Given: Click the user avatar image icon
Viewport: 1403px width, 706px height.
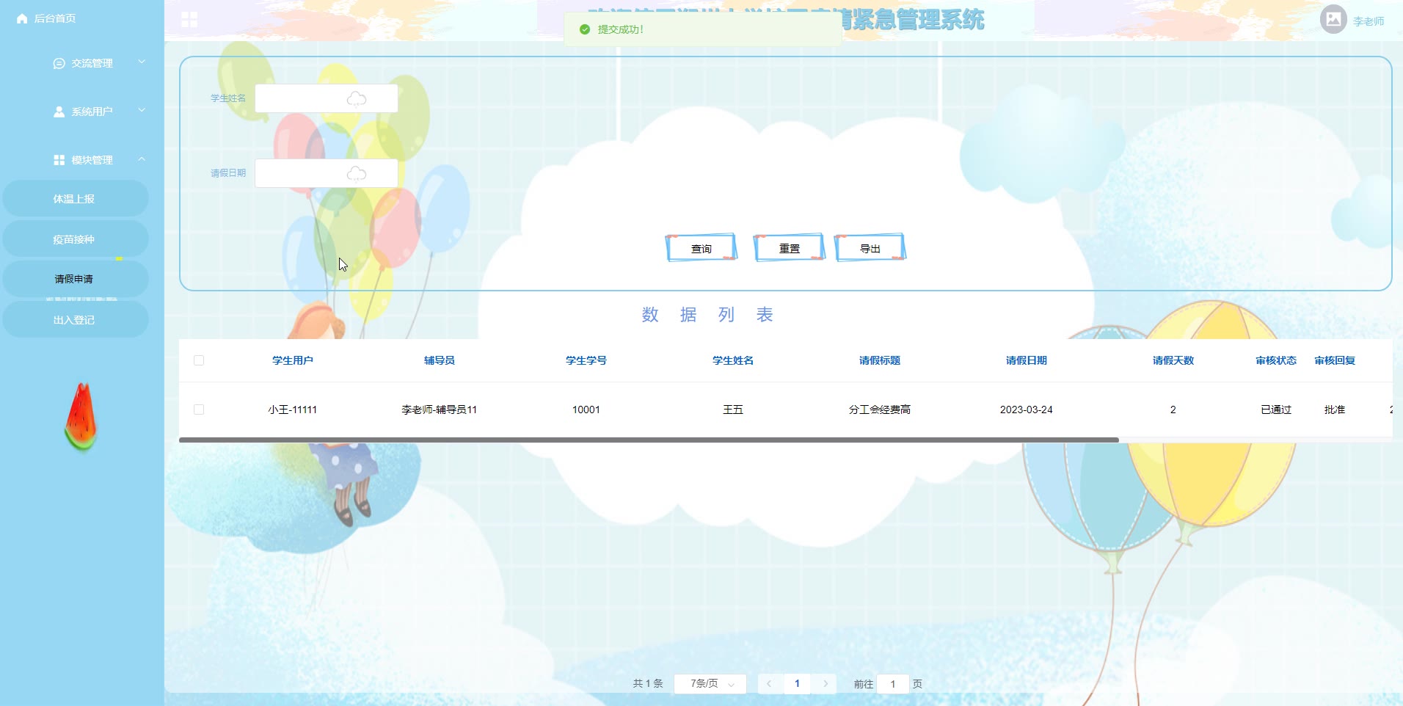Looking at the screenshot, I should point(1333,19).
